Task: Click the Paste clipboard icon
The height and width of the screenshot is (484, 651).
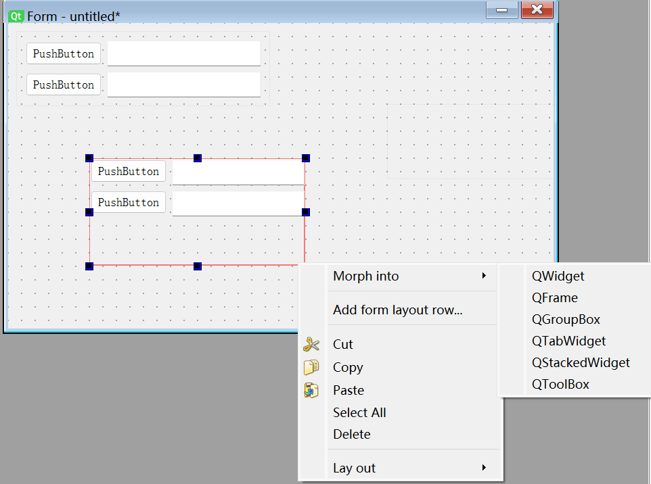Action: point(311,390)
